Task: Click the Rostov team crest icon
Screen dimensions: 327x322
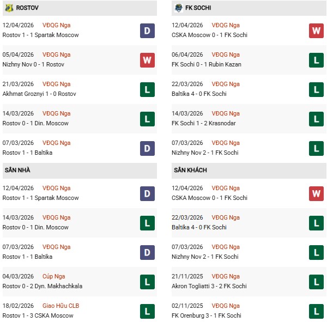Action: coord(9,8)
